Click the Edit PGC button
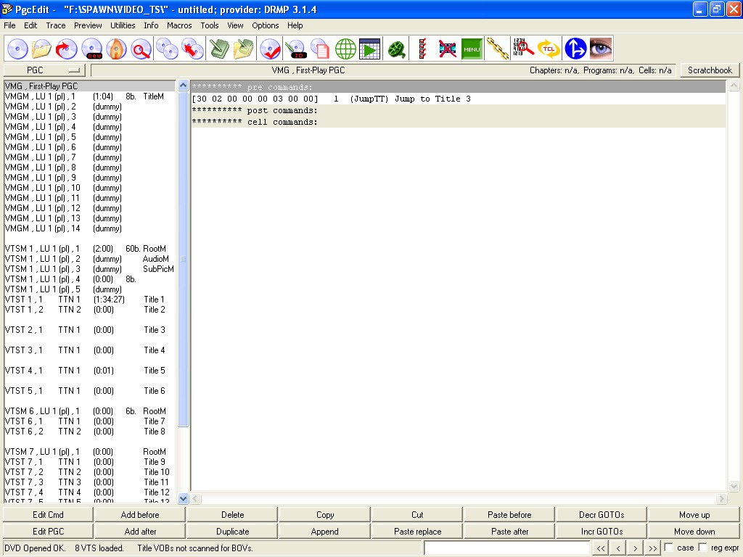 point(48,532)
